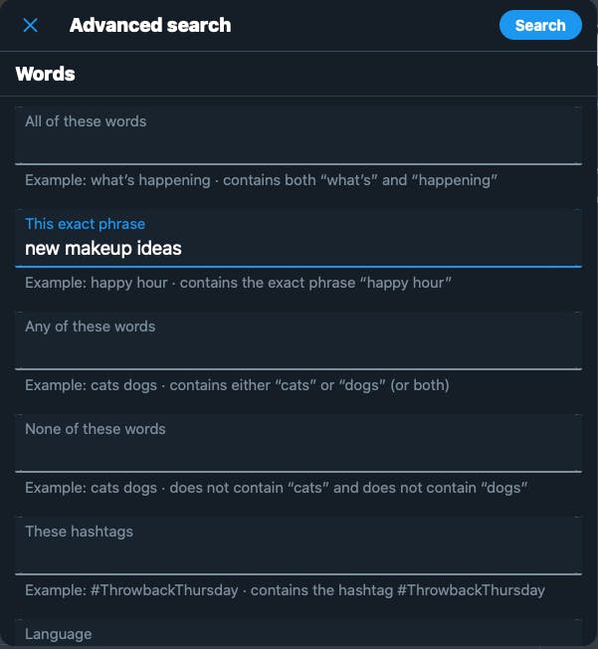Click the does not contain example hint
The image size is (598, 649).
pyautogui.click(x=276, y=488)
